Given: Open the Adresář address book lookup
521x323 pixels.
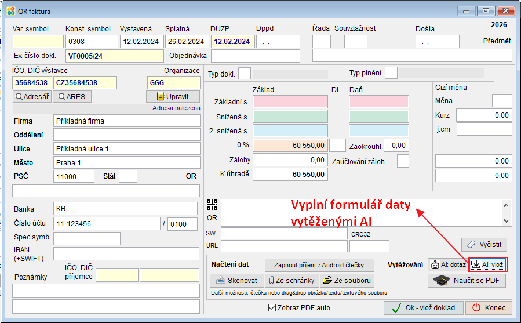Looking at the screenshot, I should (32, 97).
